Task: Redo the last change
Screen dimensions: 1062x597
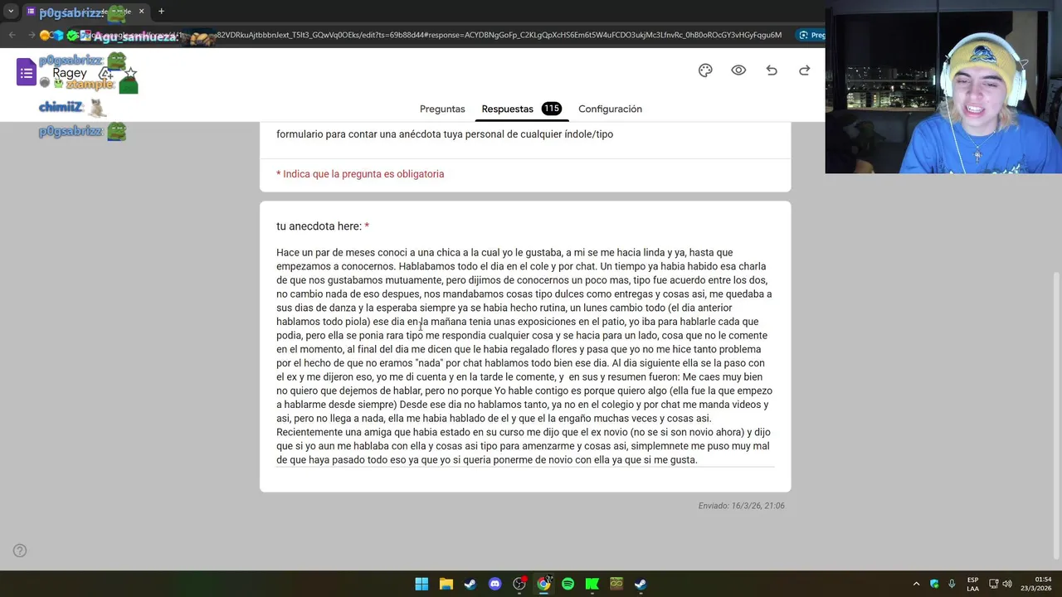Action: [804, 70]
